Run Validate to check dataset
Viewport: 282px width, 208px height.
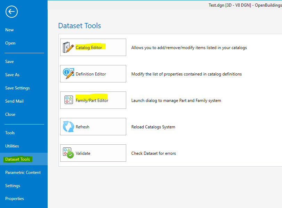click(93, 153)
